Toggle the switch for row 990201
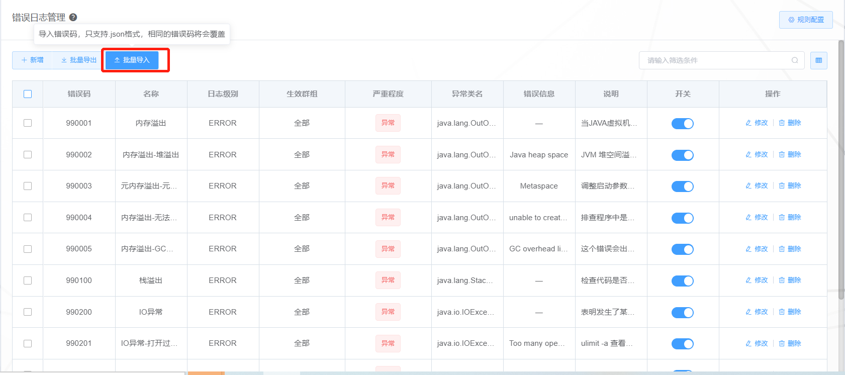The height and width of the screenshot is (375, 845). [683, 343]
